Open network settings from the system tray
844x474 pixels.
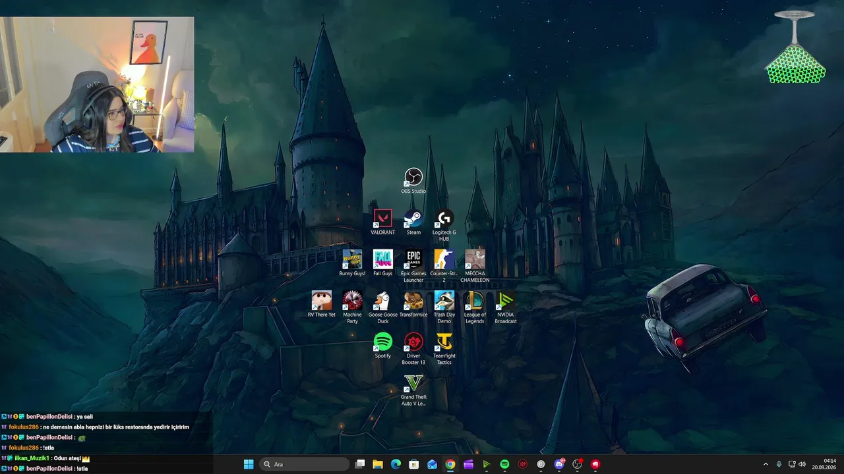pyautogui.click(x=791, y=464)
